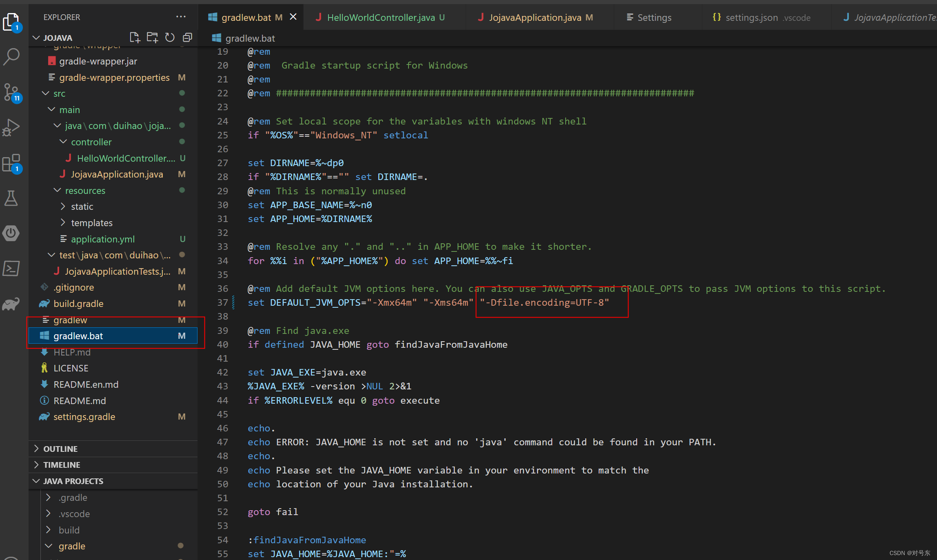Open the Explorer view in activity bar
Viewport: 937px width, 560px height.
tap(12, 22)
